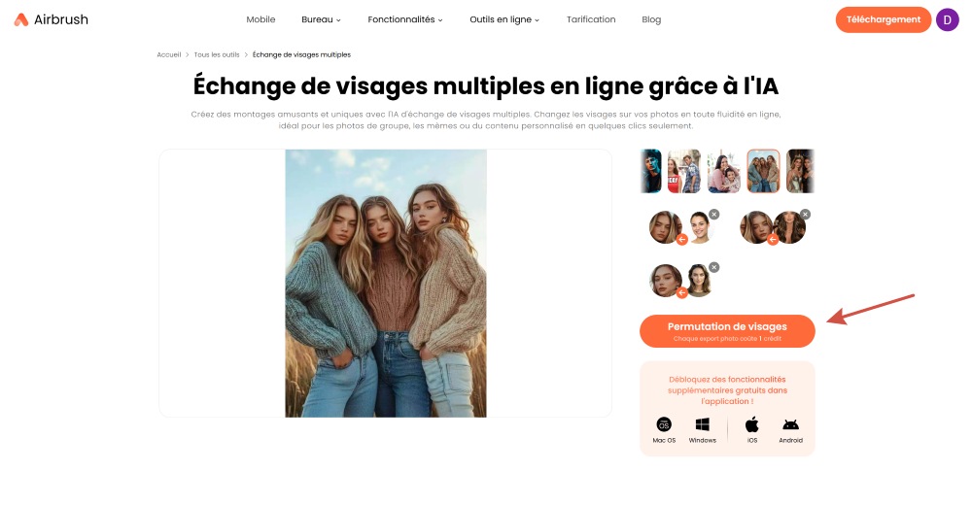Open the purple D profile avatar

947,19
